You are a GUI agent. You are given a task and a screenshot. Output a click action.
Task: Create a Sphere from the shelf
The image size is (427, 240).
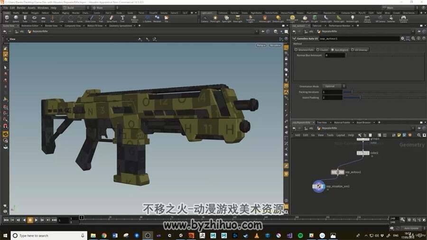(x=16, y=18)
